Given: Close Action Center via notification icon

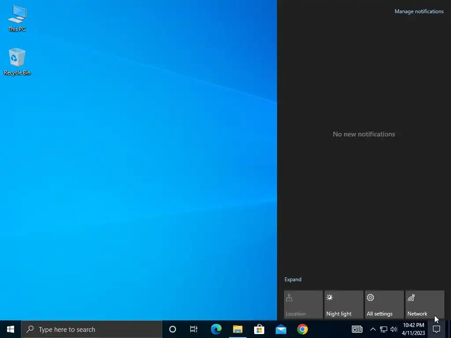Looking at the screenshot, I should point(436,329).
